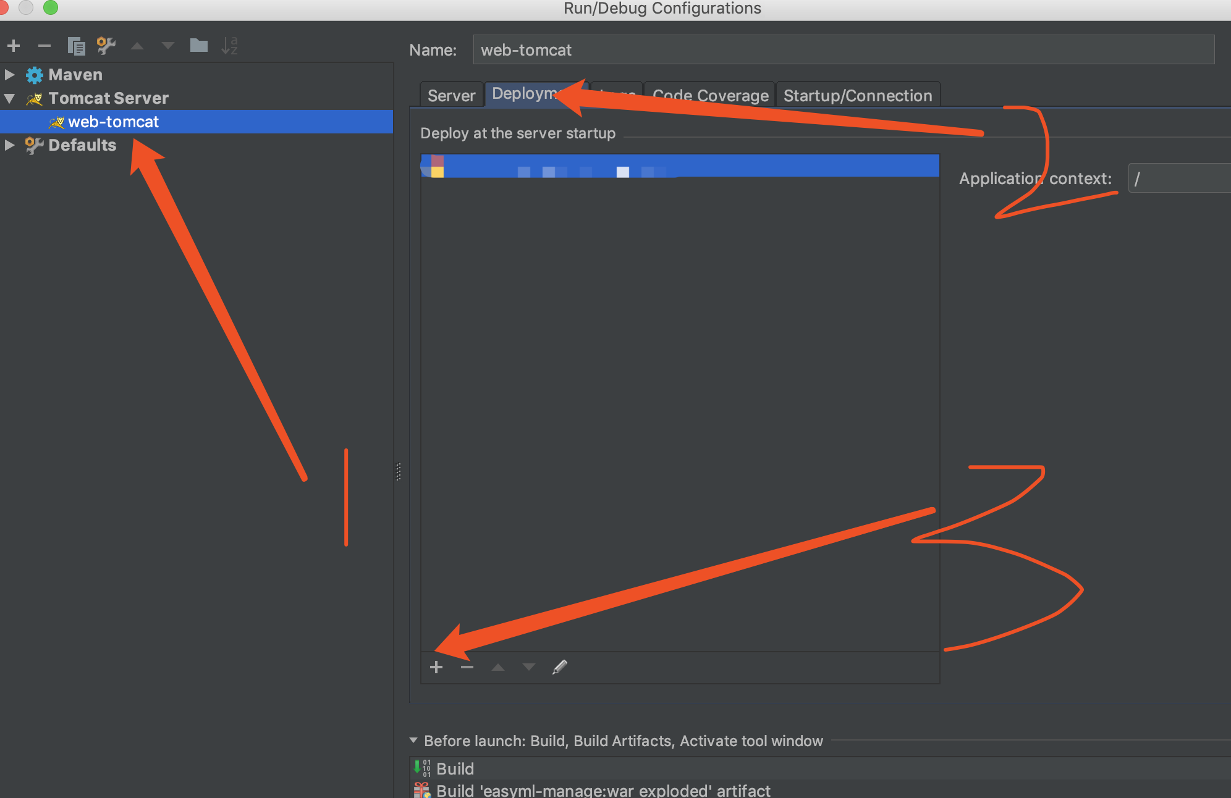Screen dimensions: 1231x798
Task: Focus the Name field containing web-tomcat
Action: (844, 49)
